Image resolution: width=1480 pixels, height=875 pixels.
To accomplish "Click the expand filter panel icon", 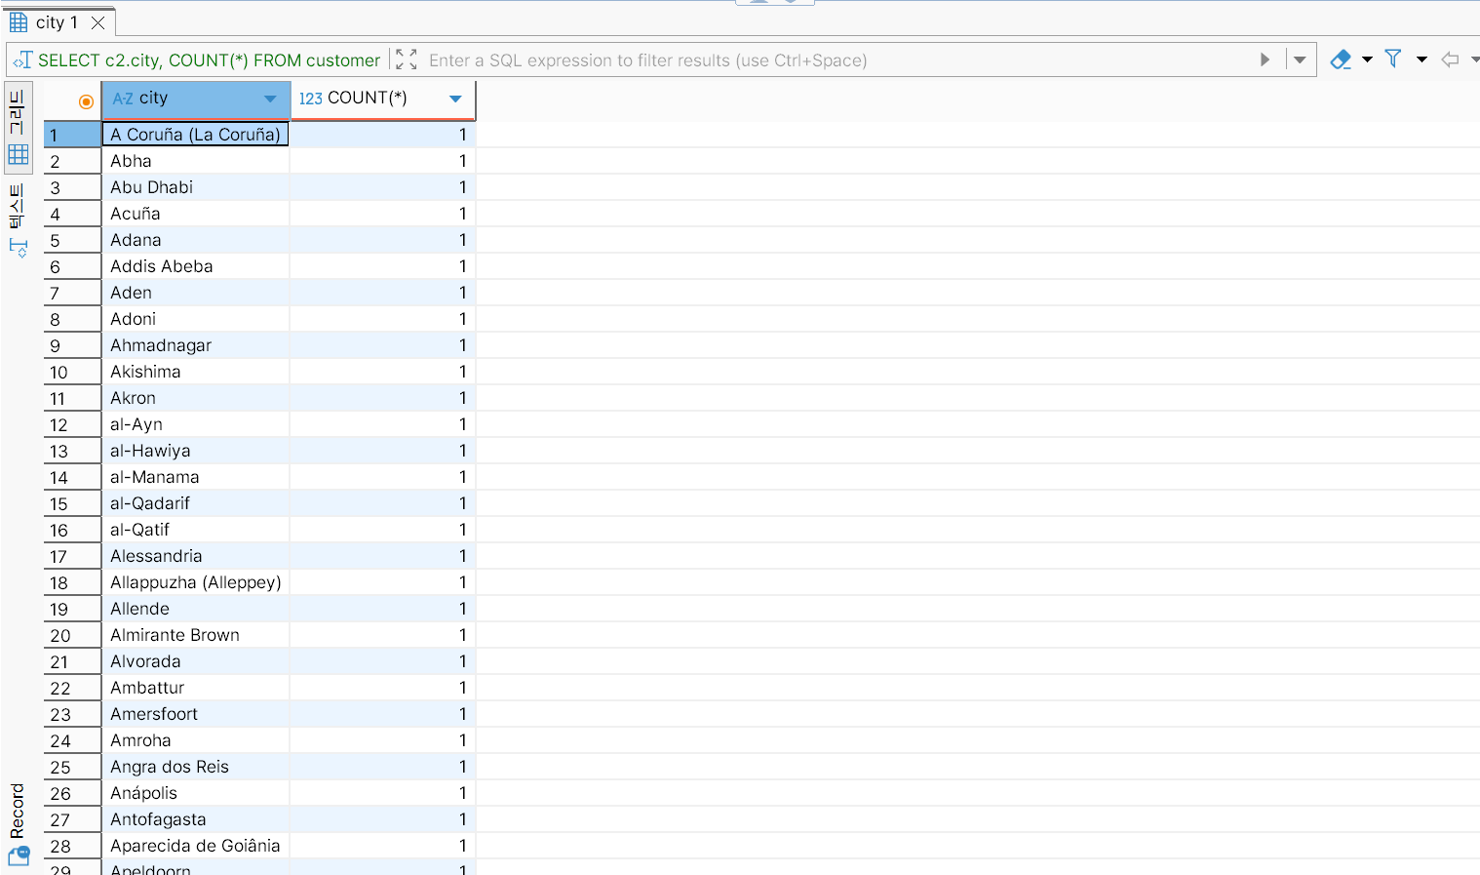I will 407,60.
